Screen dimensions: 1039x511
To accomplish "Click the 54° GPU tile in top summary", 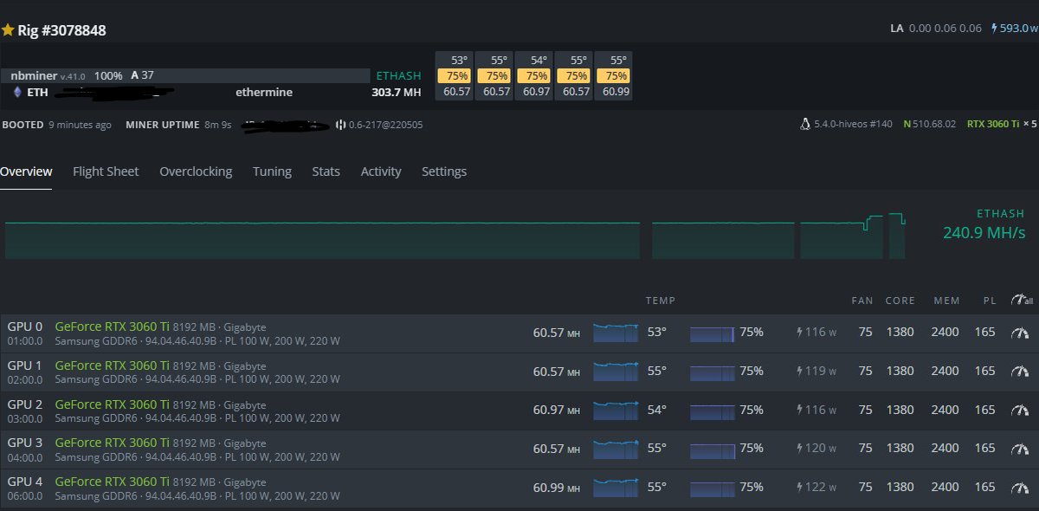I will click(x=535, y=76).
